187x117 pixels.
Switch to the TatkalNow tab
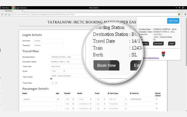click(x=12, y=11)
